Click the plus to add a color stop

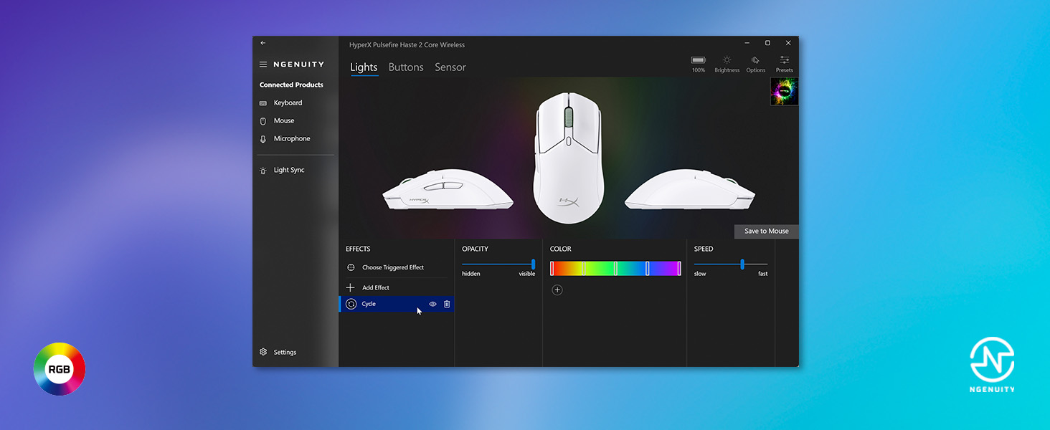tap(557, 290)
